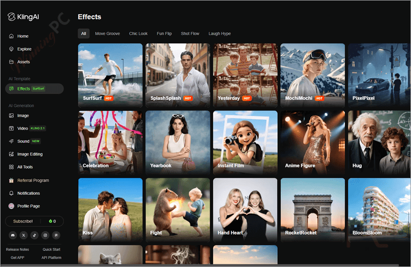This screenshot has width=411, height=267.
Task: Select the All effects tab
Action: click(84, 33)
